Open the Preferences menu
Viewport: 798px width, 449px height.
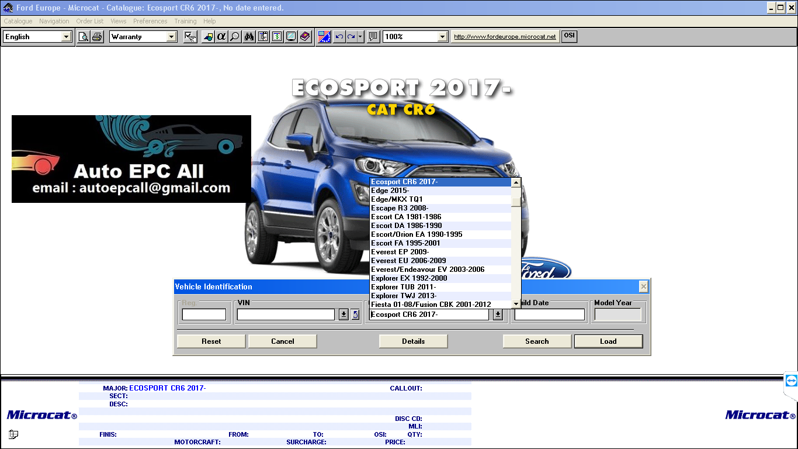(150, 21)
